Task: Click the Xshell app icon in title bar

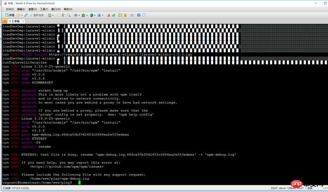Action: pyautogui.click(x=5, y=3)
